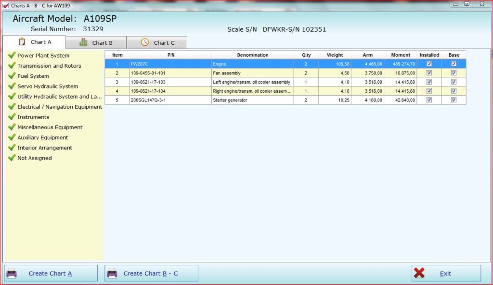Viewport: 493px width, 285px height.
Task: Uncheck Base checkbox for Starter generator
Action: 454,100
